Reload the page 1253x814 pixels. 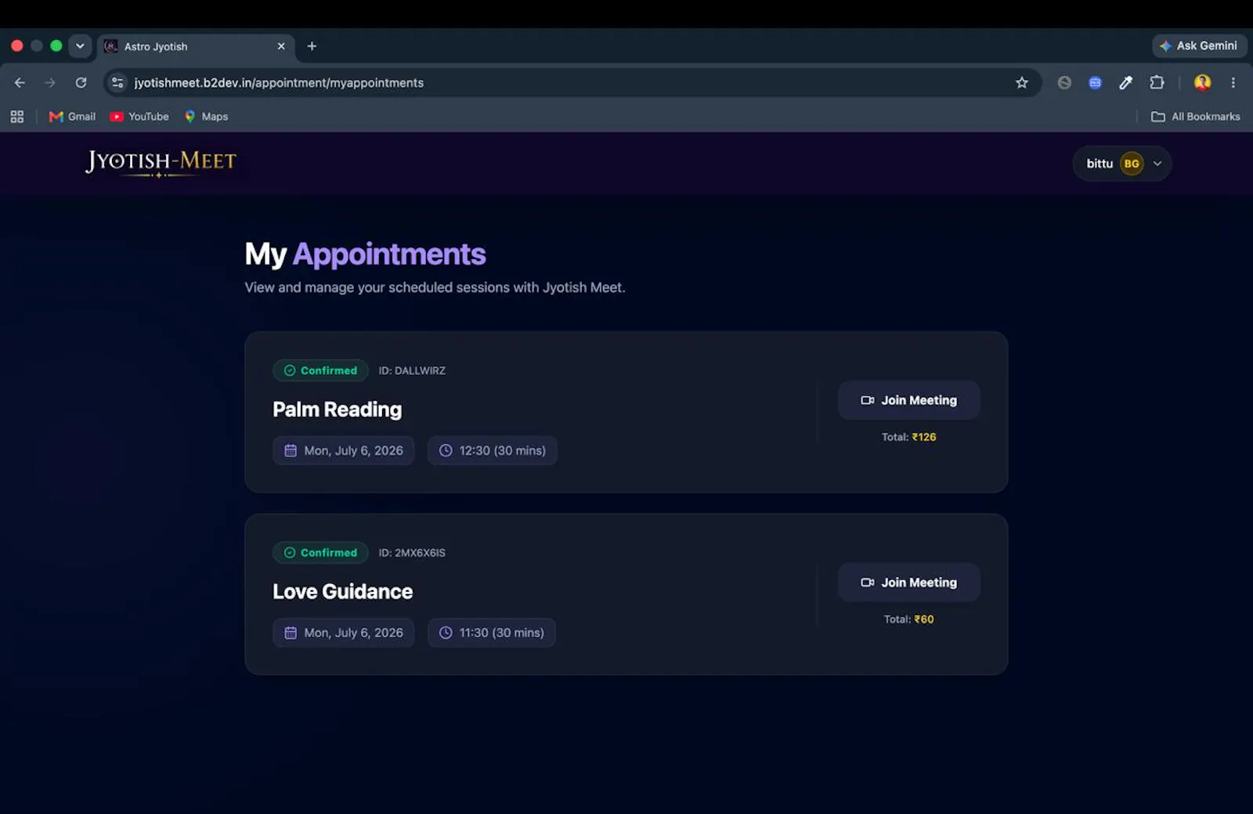pos(81,83)
